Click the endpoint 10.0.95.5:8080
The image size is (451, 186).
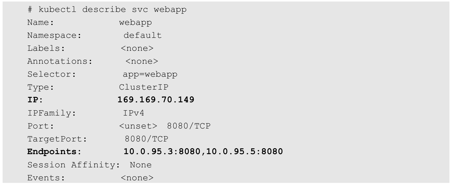(x=244, y=152)
